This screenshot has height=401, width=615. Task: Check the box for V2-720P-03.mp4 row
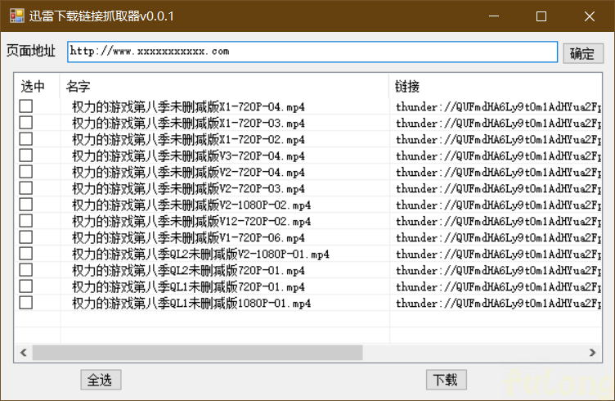(x=26, y=188)
